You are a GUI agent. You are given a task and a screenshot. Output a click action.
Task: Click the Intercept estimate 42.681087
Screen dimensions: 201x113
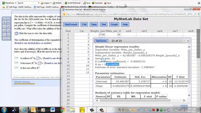click(x=120, y=81)
